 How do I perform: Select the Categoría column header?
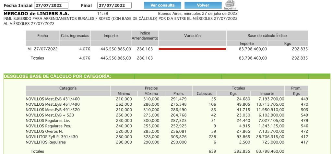click(68, 88)
